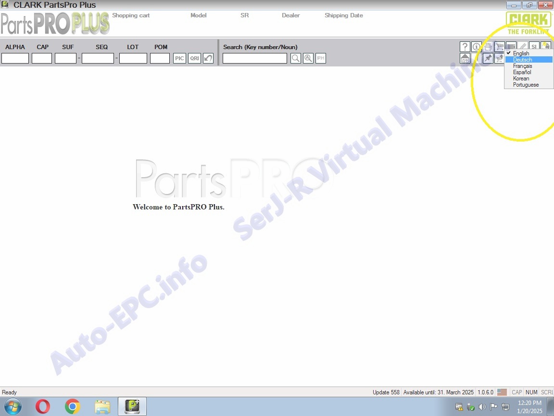Go to Home via house icon
The height and width of the screenshot is (416, 554).
[x=465, y=58]
